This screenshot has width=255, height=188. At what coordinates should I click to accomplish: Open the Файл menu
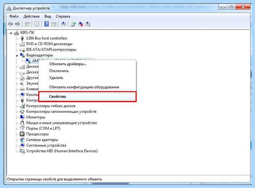[14, 16]
